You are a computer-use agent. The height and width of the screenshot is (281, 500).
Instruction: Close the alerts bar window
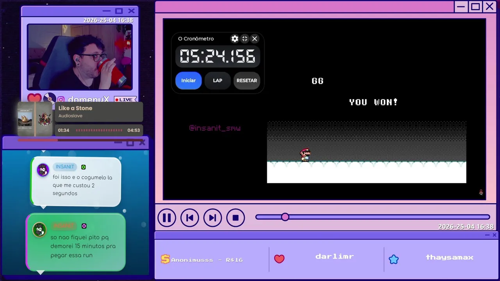pos(495,235)
